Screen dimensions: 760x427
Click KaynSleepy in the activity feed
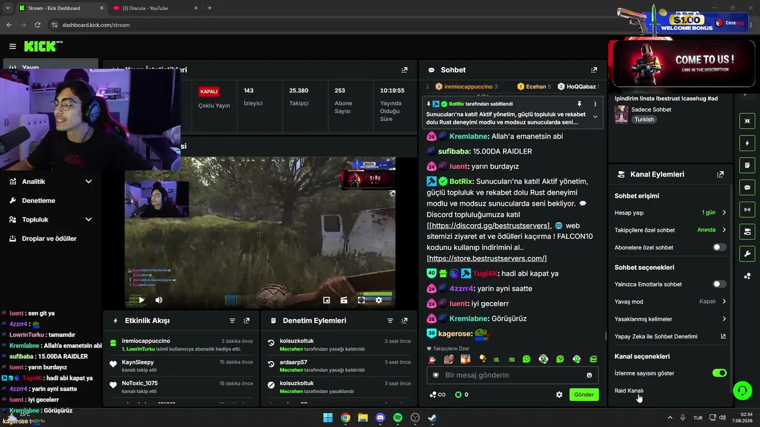[x=138, y=362]
